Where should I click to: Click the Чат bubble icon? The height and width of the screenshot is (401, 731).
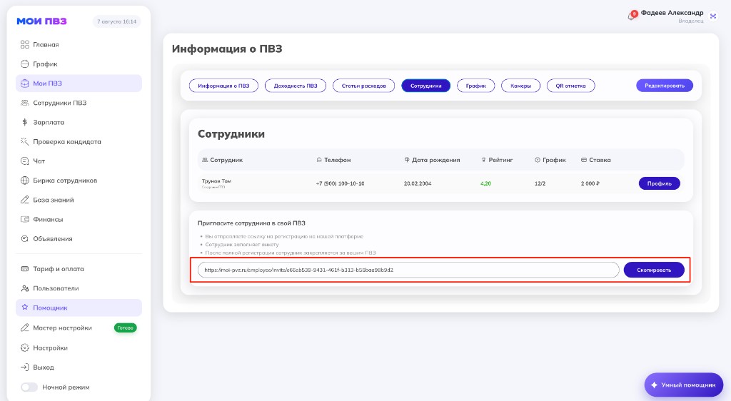coord(25,161)
